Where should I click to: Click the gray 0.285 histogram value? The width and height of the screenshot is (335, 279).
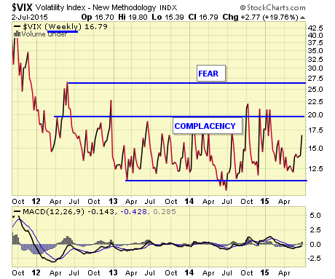pyautogui.click(x=165, y=212)
